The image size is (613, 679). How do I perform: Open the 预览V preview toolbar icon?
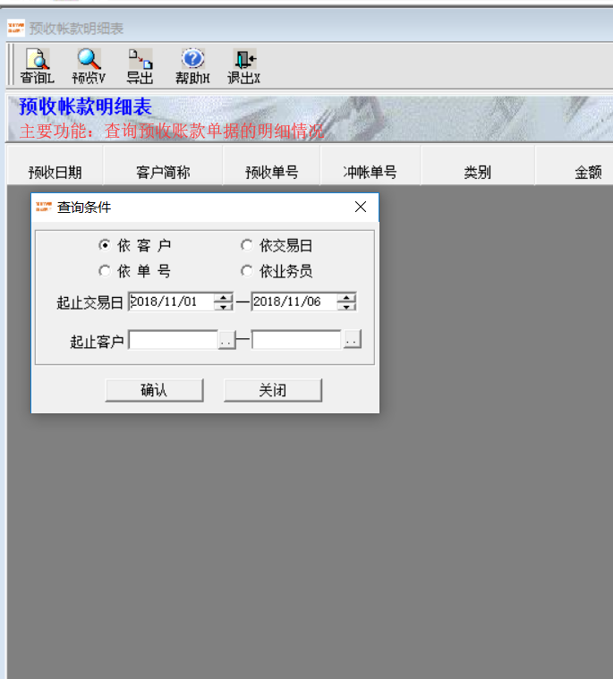[89, 67]
